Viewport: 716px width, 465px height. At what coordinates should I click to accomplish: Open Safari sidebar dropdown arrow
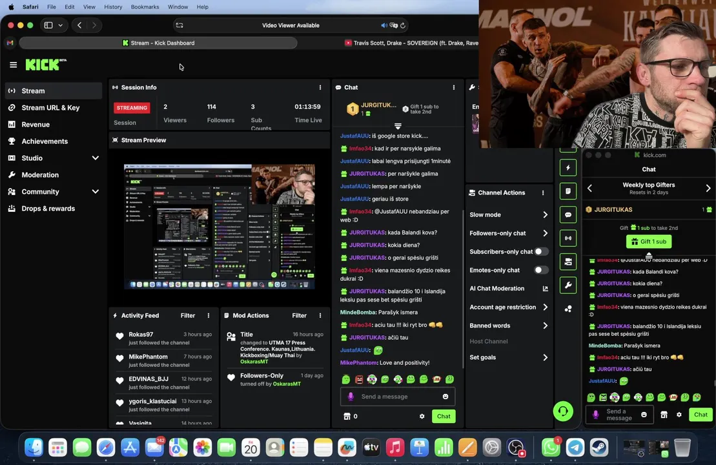60,26
